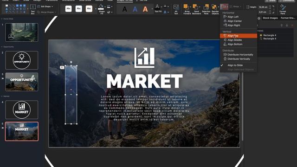
Task: Apply the first Abc shape style
Action: pyautogui.click(x=68, y=9)
